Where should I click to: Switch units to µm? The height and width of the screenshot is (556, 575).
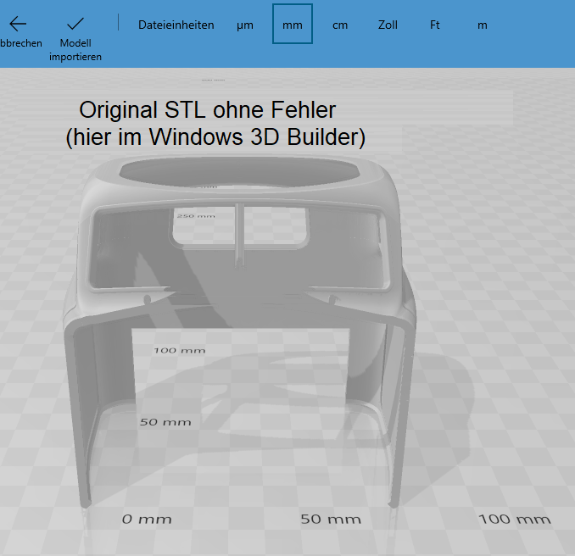click(x=245, y=25)
